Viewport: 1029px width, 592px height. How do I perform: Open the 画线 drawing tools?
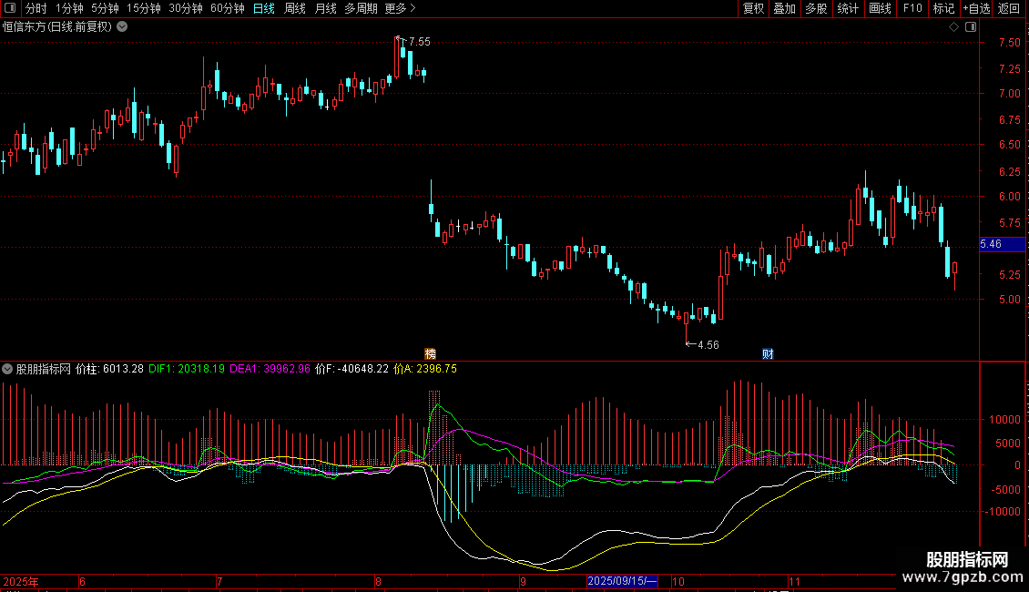pyautogui.click(x=880, y=8)
